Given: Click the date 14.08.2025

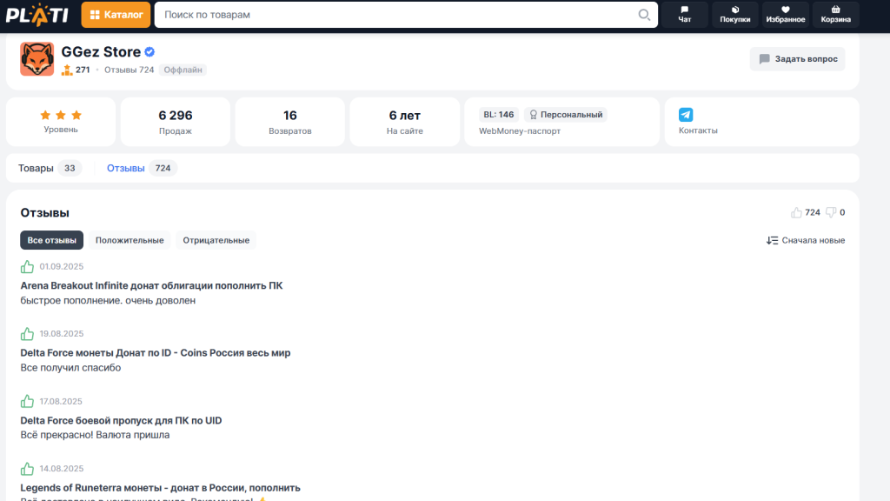Looking at the screenshot, I should [x=62, y=469].
